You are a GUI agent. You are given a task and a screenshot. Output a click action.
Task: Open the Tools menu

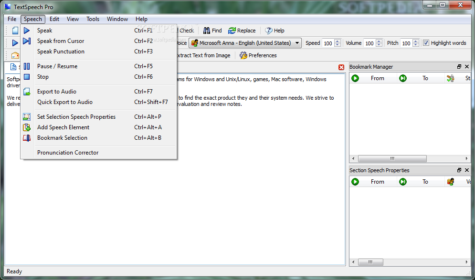93,19
